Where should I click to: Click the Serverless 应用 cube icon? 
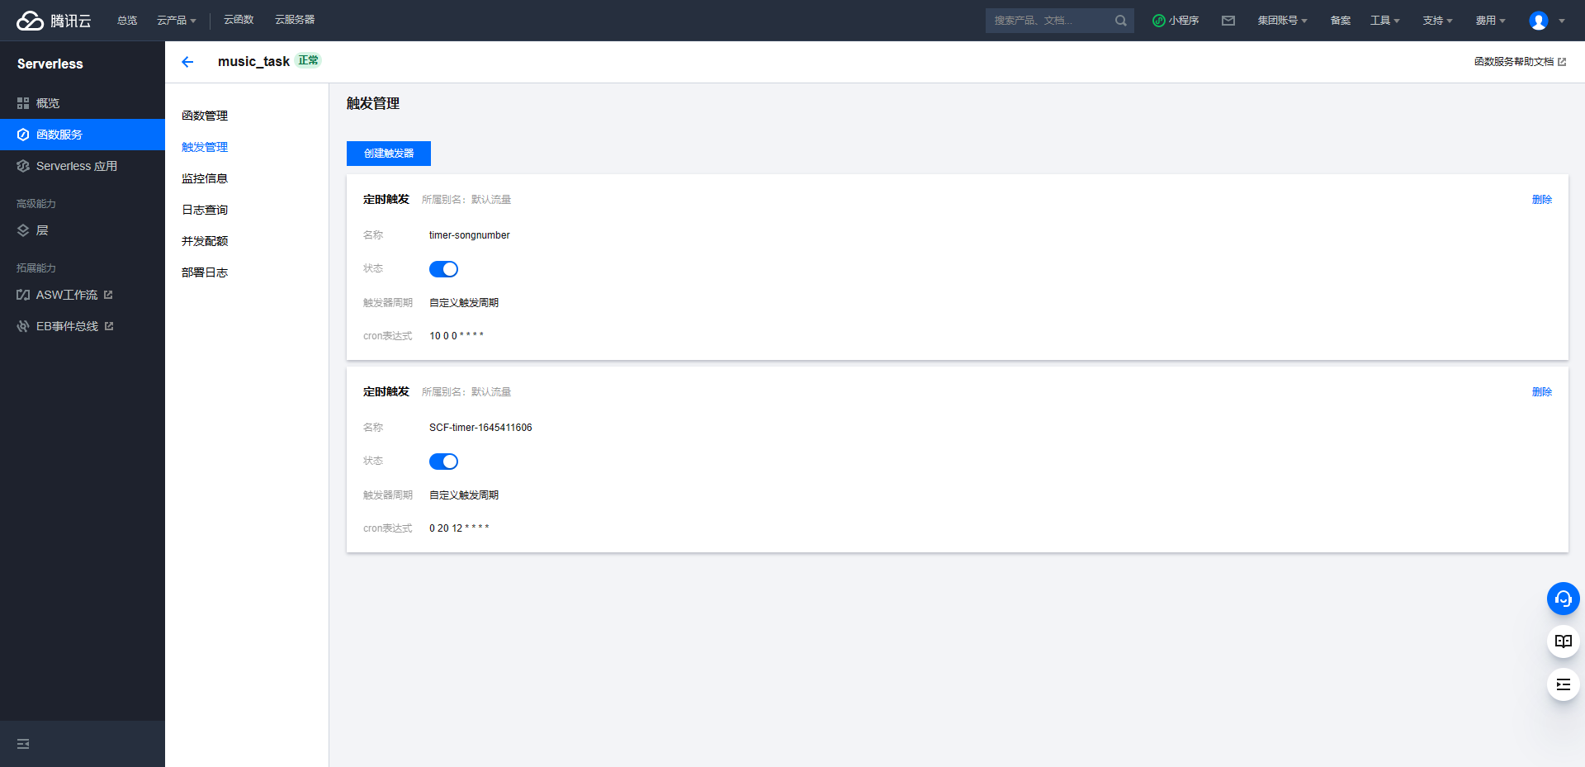(23, 166)
